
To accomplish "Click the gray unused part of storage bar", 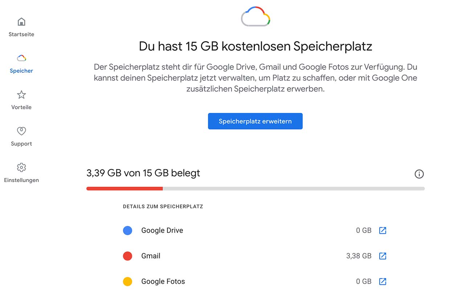I will [294, 189].
